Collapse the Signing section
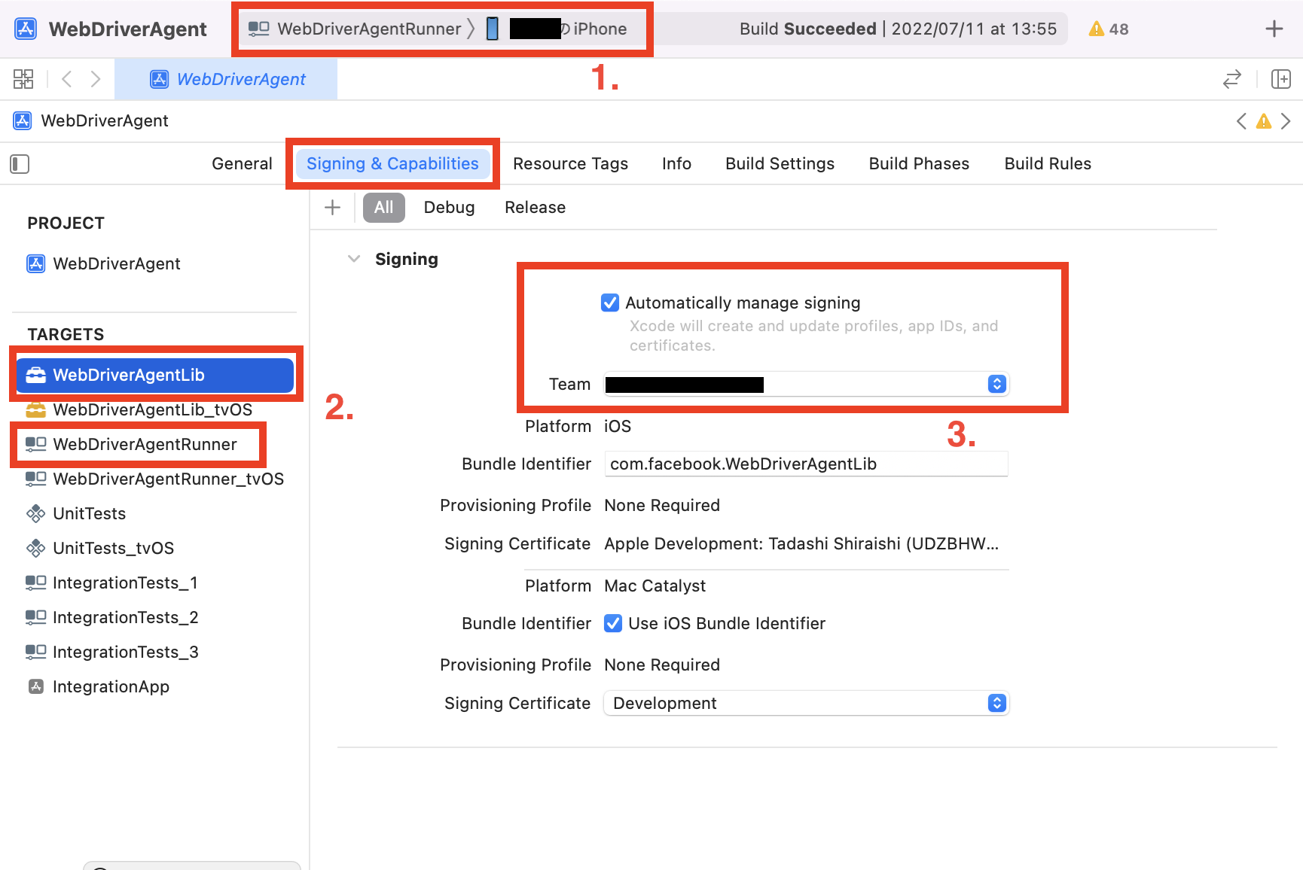The image size is (1303, 870). pyautogui.click(x=354, y=259)
